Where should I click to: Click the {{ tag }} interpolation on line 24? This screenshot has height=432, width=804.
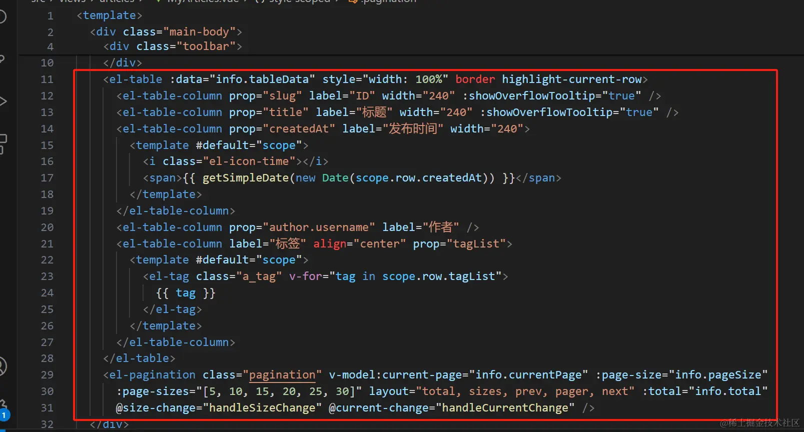pyautogui.click(x=186, y=292)
